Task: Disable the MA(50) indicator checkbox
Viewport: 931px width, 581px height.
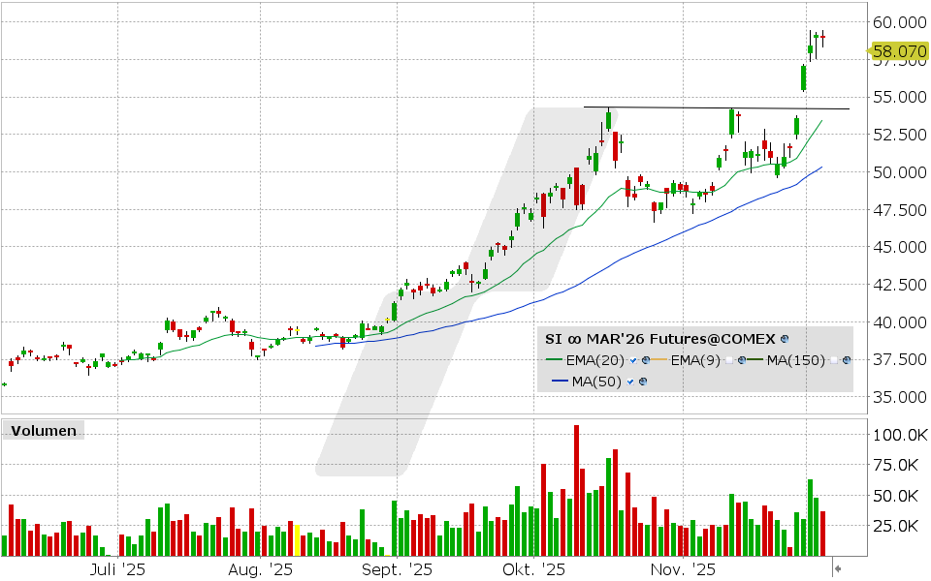Action: [628, 380]
